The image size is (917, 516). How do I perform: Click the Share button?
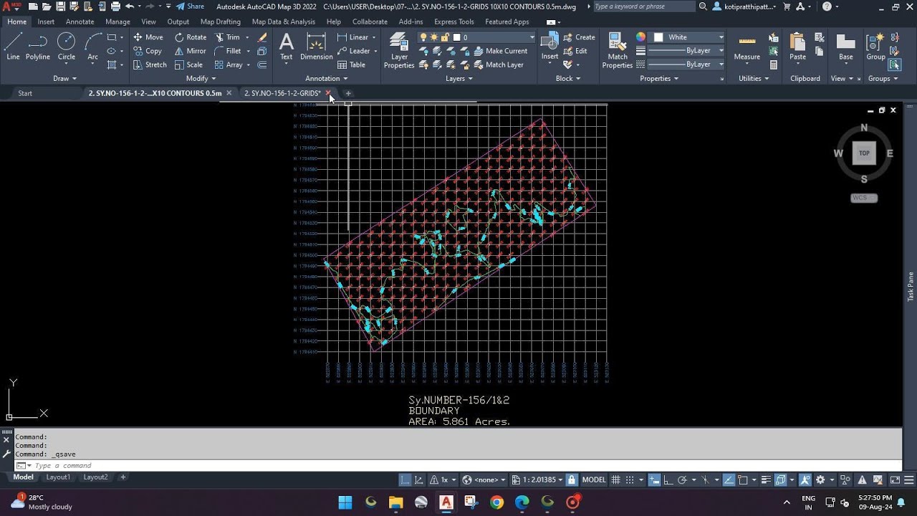point(191,6)
